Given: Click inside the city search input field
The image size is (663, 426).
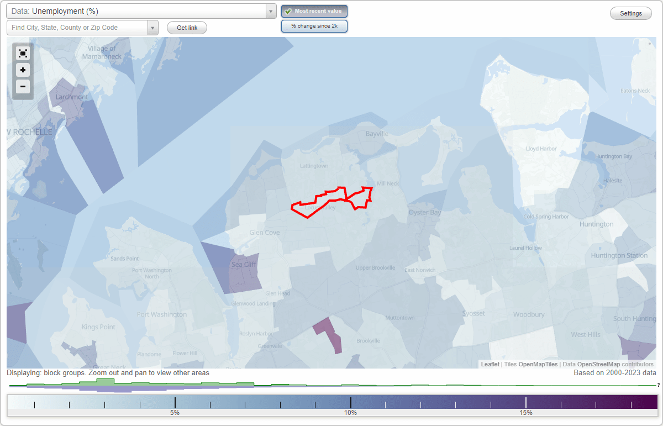Looking at the screenshot, I should click(x=77, y=27).
